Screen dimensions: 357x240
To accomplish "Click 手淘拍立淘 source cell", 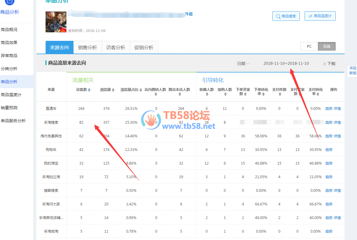I will [51, 177].
